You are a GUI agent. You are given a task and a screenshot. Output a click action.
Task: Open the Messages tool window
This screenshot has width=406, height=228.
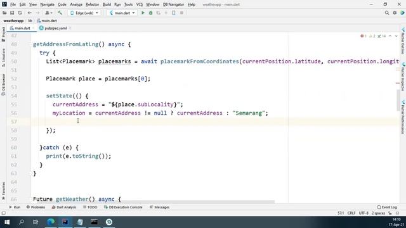[159, 207]
